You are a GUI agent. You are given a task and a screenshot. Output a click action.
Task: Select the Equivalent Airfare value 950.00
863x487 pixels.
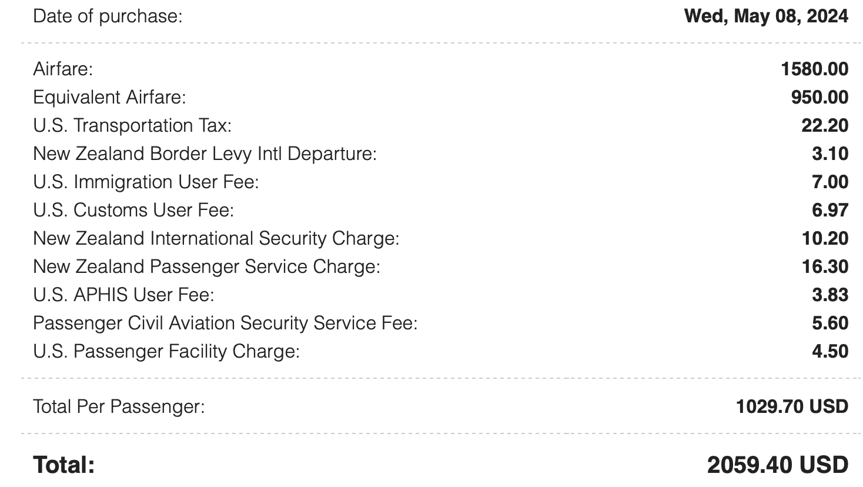[x=819, y=97]
